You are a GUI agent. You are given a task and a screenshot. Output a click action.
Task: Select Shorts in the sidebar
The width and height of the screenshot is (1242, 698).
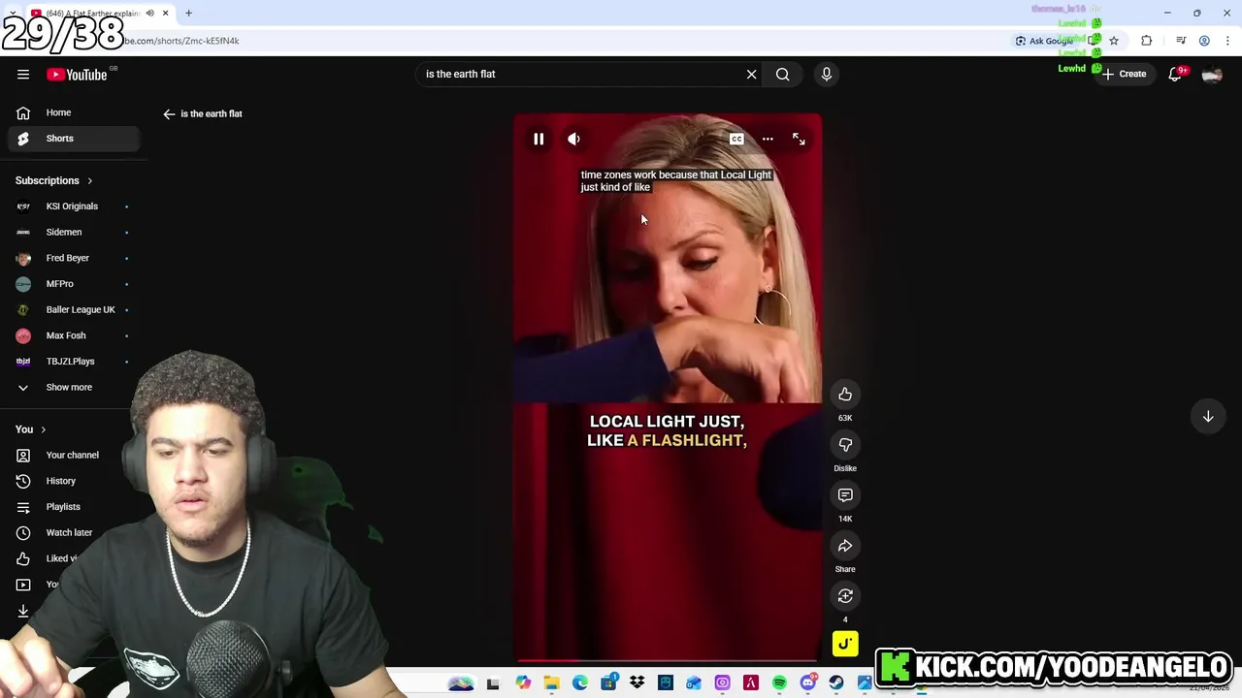pyautogui.click(x=74, y=139)
